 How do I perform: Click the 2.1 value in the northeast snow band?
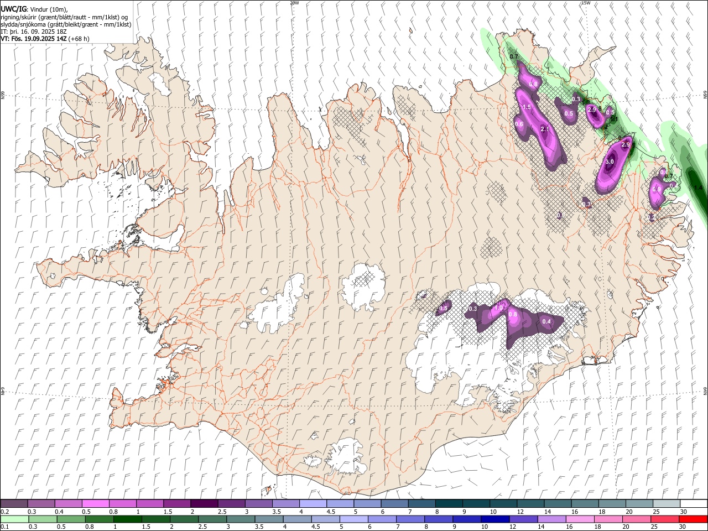coord(545,129)
